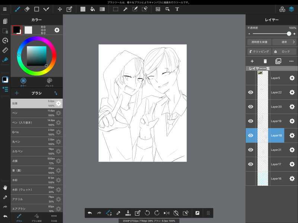This screenshot has width=298, height=223.
Task: Open the layer options three-dot menu
Action: point(291,61)
